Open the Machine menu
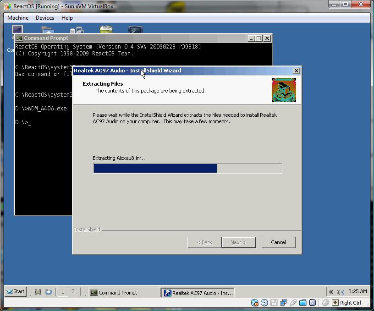Screen dimensions: 374x311 (18, 18)
